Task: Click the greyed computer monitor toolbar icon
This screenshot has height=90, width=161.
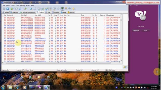Action: coord(54,9)
